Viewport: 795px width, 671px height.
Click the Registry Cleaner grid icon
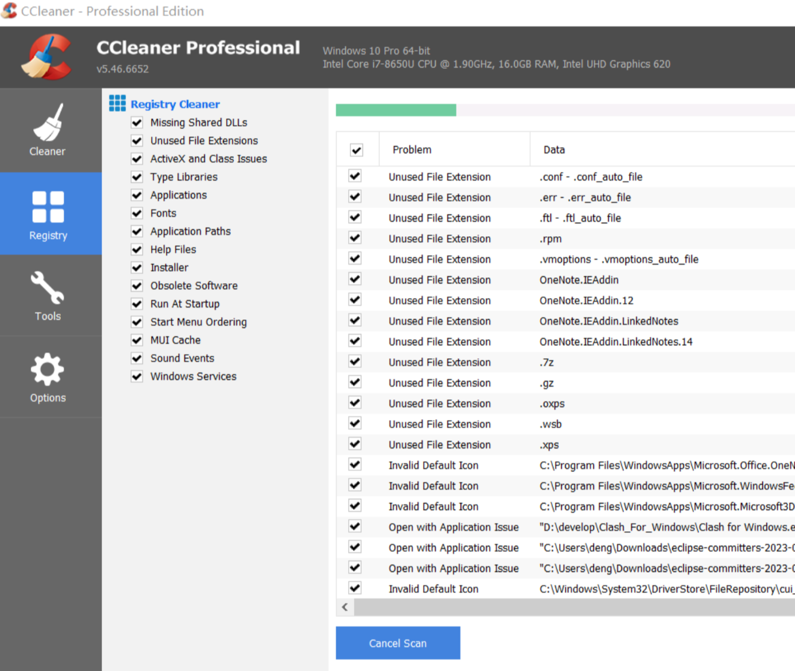point(117,104)
